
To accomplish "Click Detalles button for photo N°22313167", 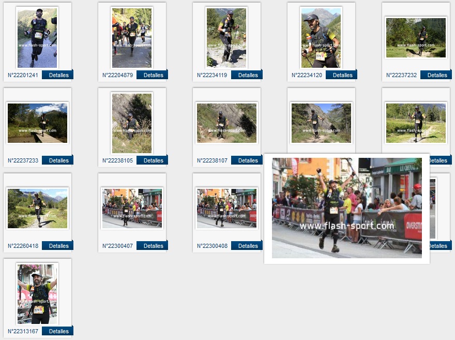I will point(58,331).
